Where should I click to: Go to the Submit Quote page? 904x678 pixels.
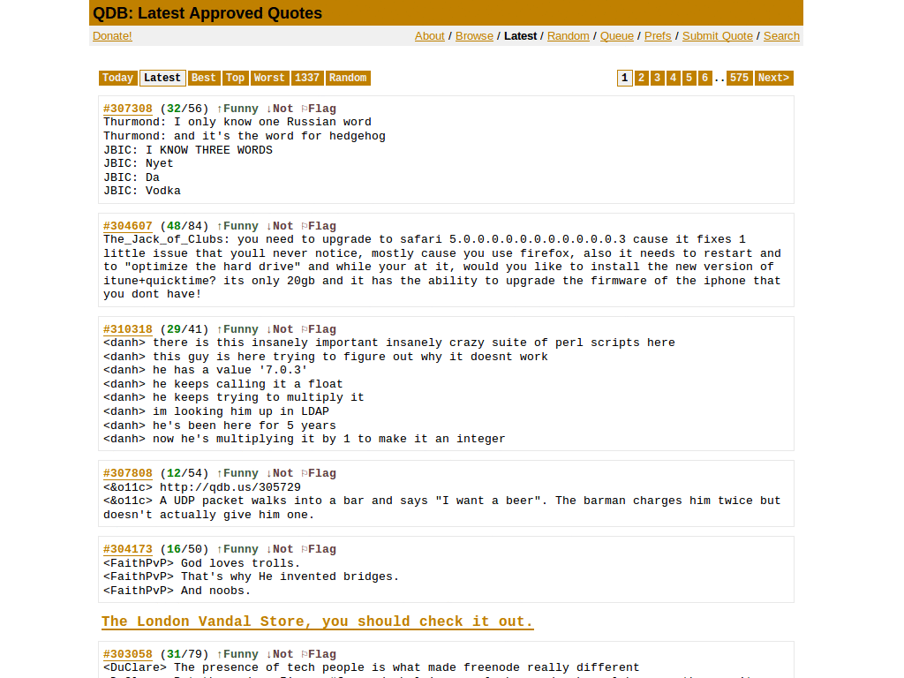click(717, 35)
